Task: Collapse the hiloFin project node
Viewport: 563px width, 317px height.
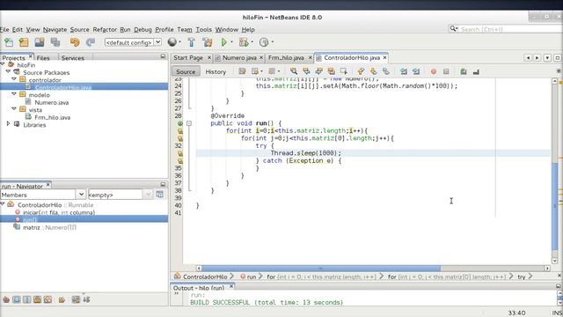Action: (x=3, y=64)
